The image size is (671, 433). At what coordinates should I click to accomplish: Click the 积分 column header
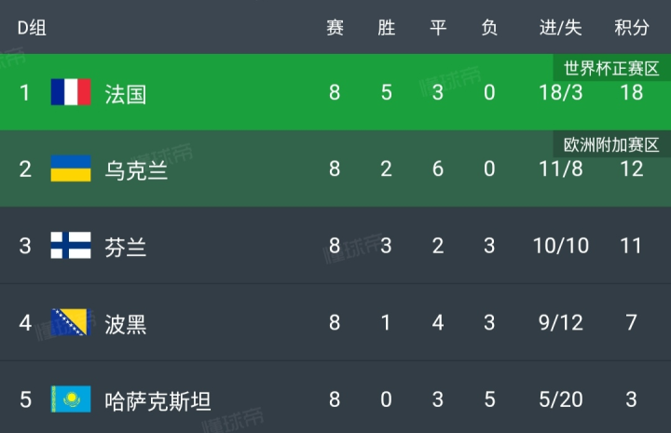(x=632, y=28)
